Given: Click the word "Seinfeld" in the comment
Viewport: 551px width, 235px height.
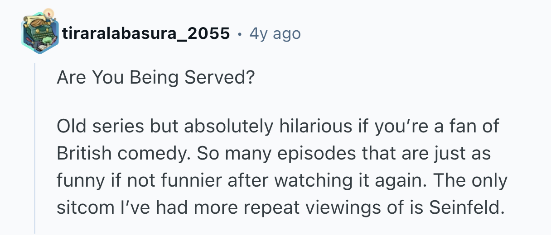Looking at the screenshot, I should [x=467, y=207].
